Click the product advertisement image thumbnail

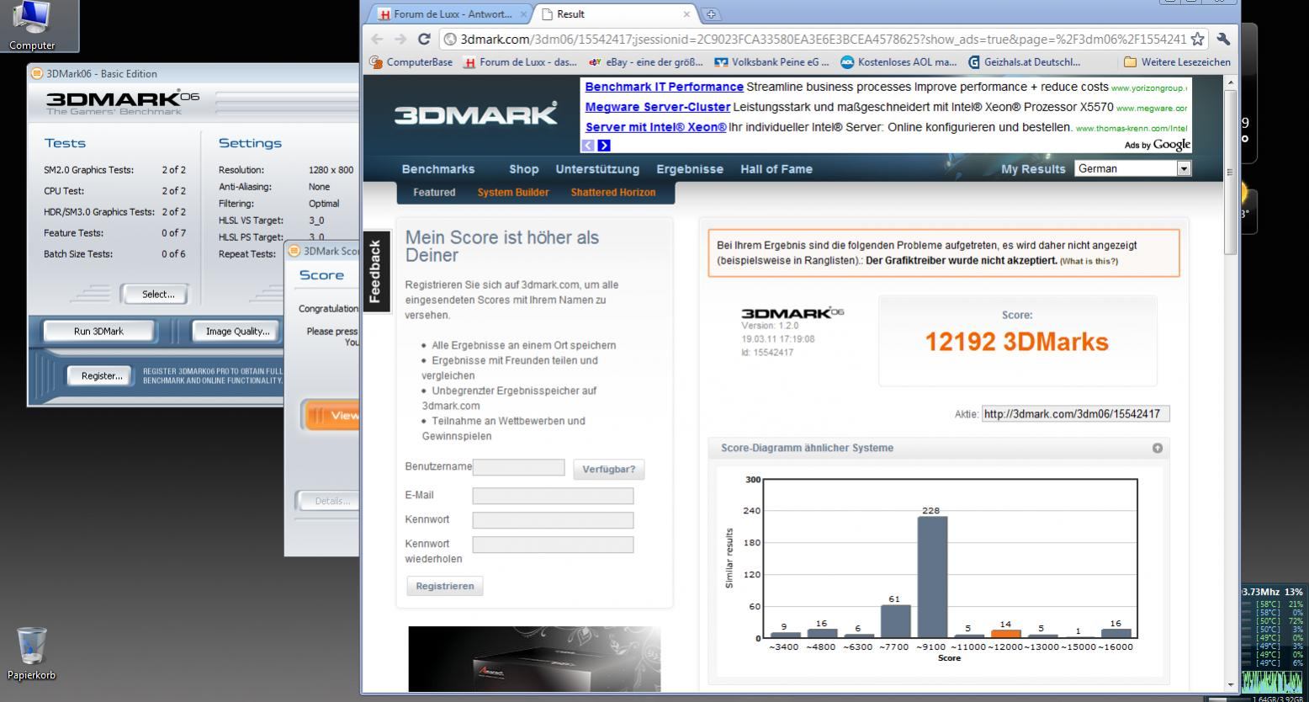(x=534, y=659)
